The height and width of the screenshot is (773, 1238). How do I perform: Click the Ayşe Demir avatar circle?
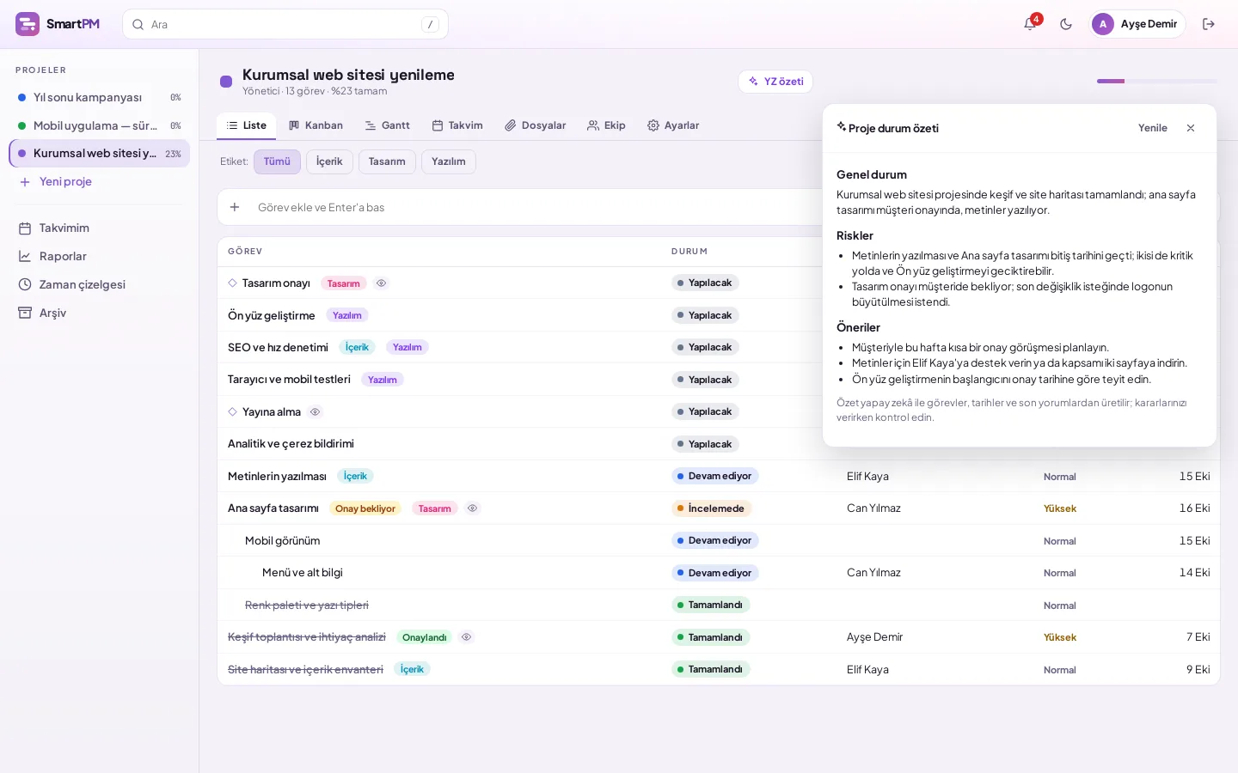1103,24
